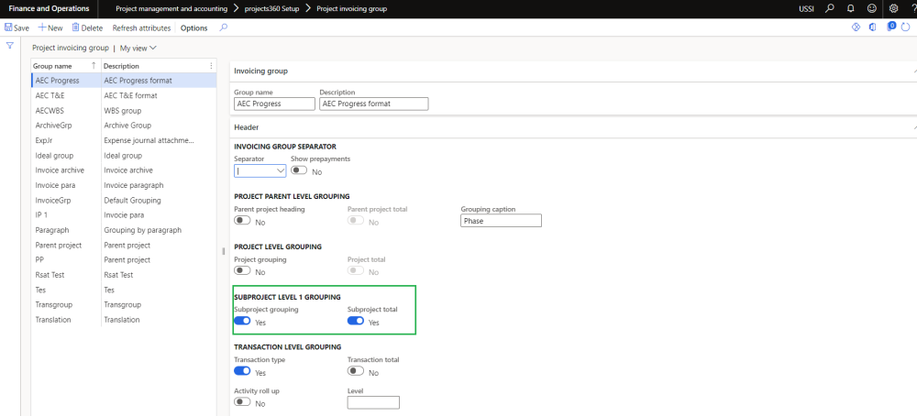Collapse the Invoicing group section
This screenshot has width=917, height=416.
[913, 71]
